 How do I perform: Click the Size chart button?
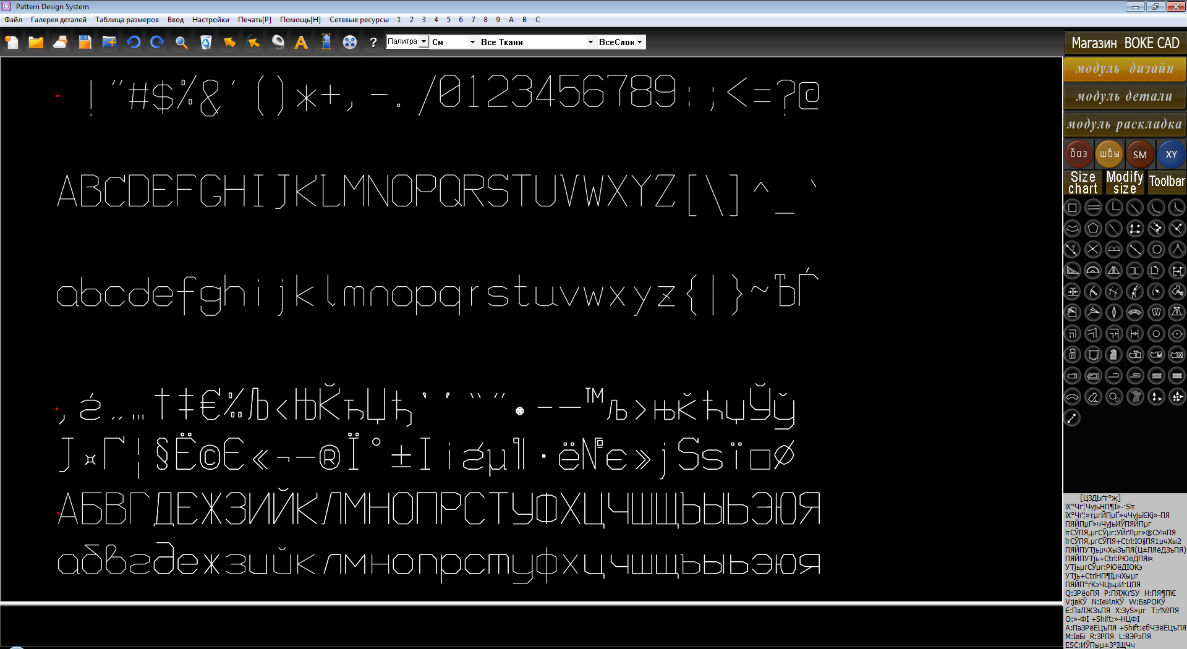1083,183
